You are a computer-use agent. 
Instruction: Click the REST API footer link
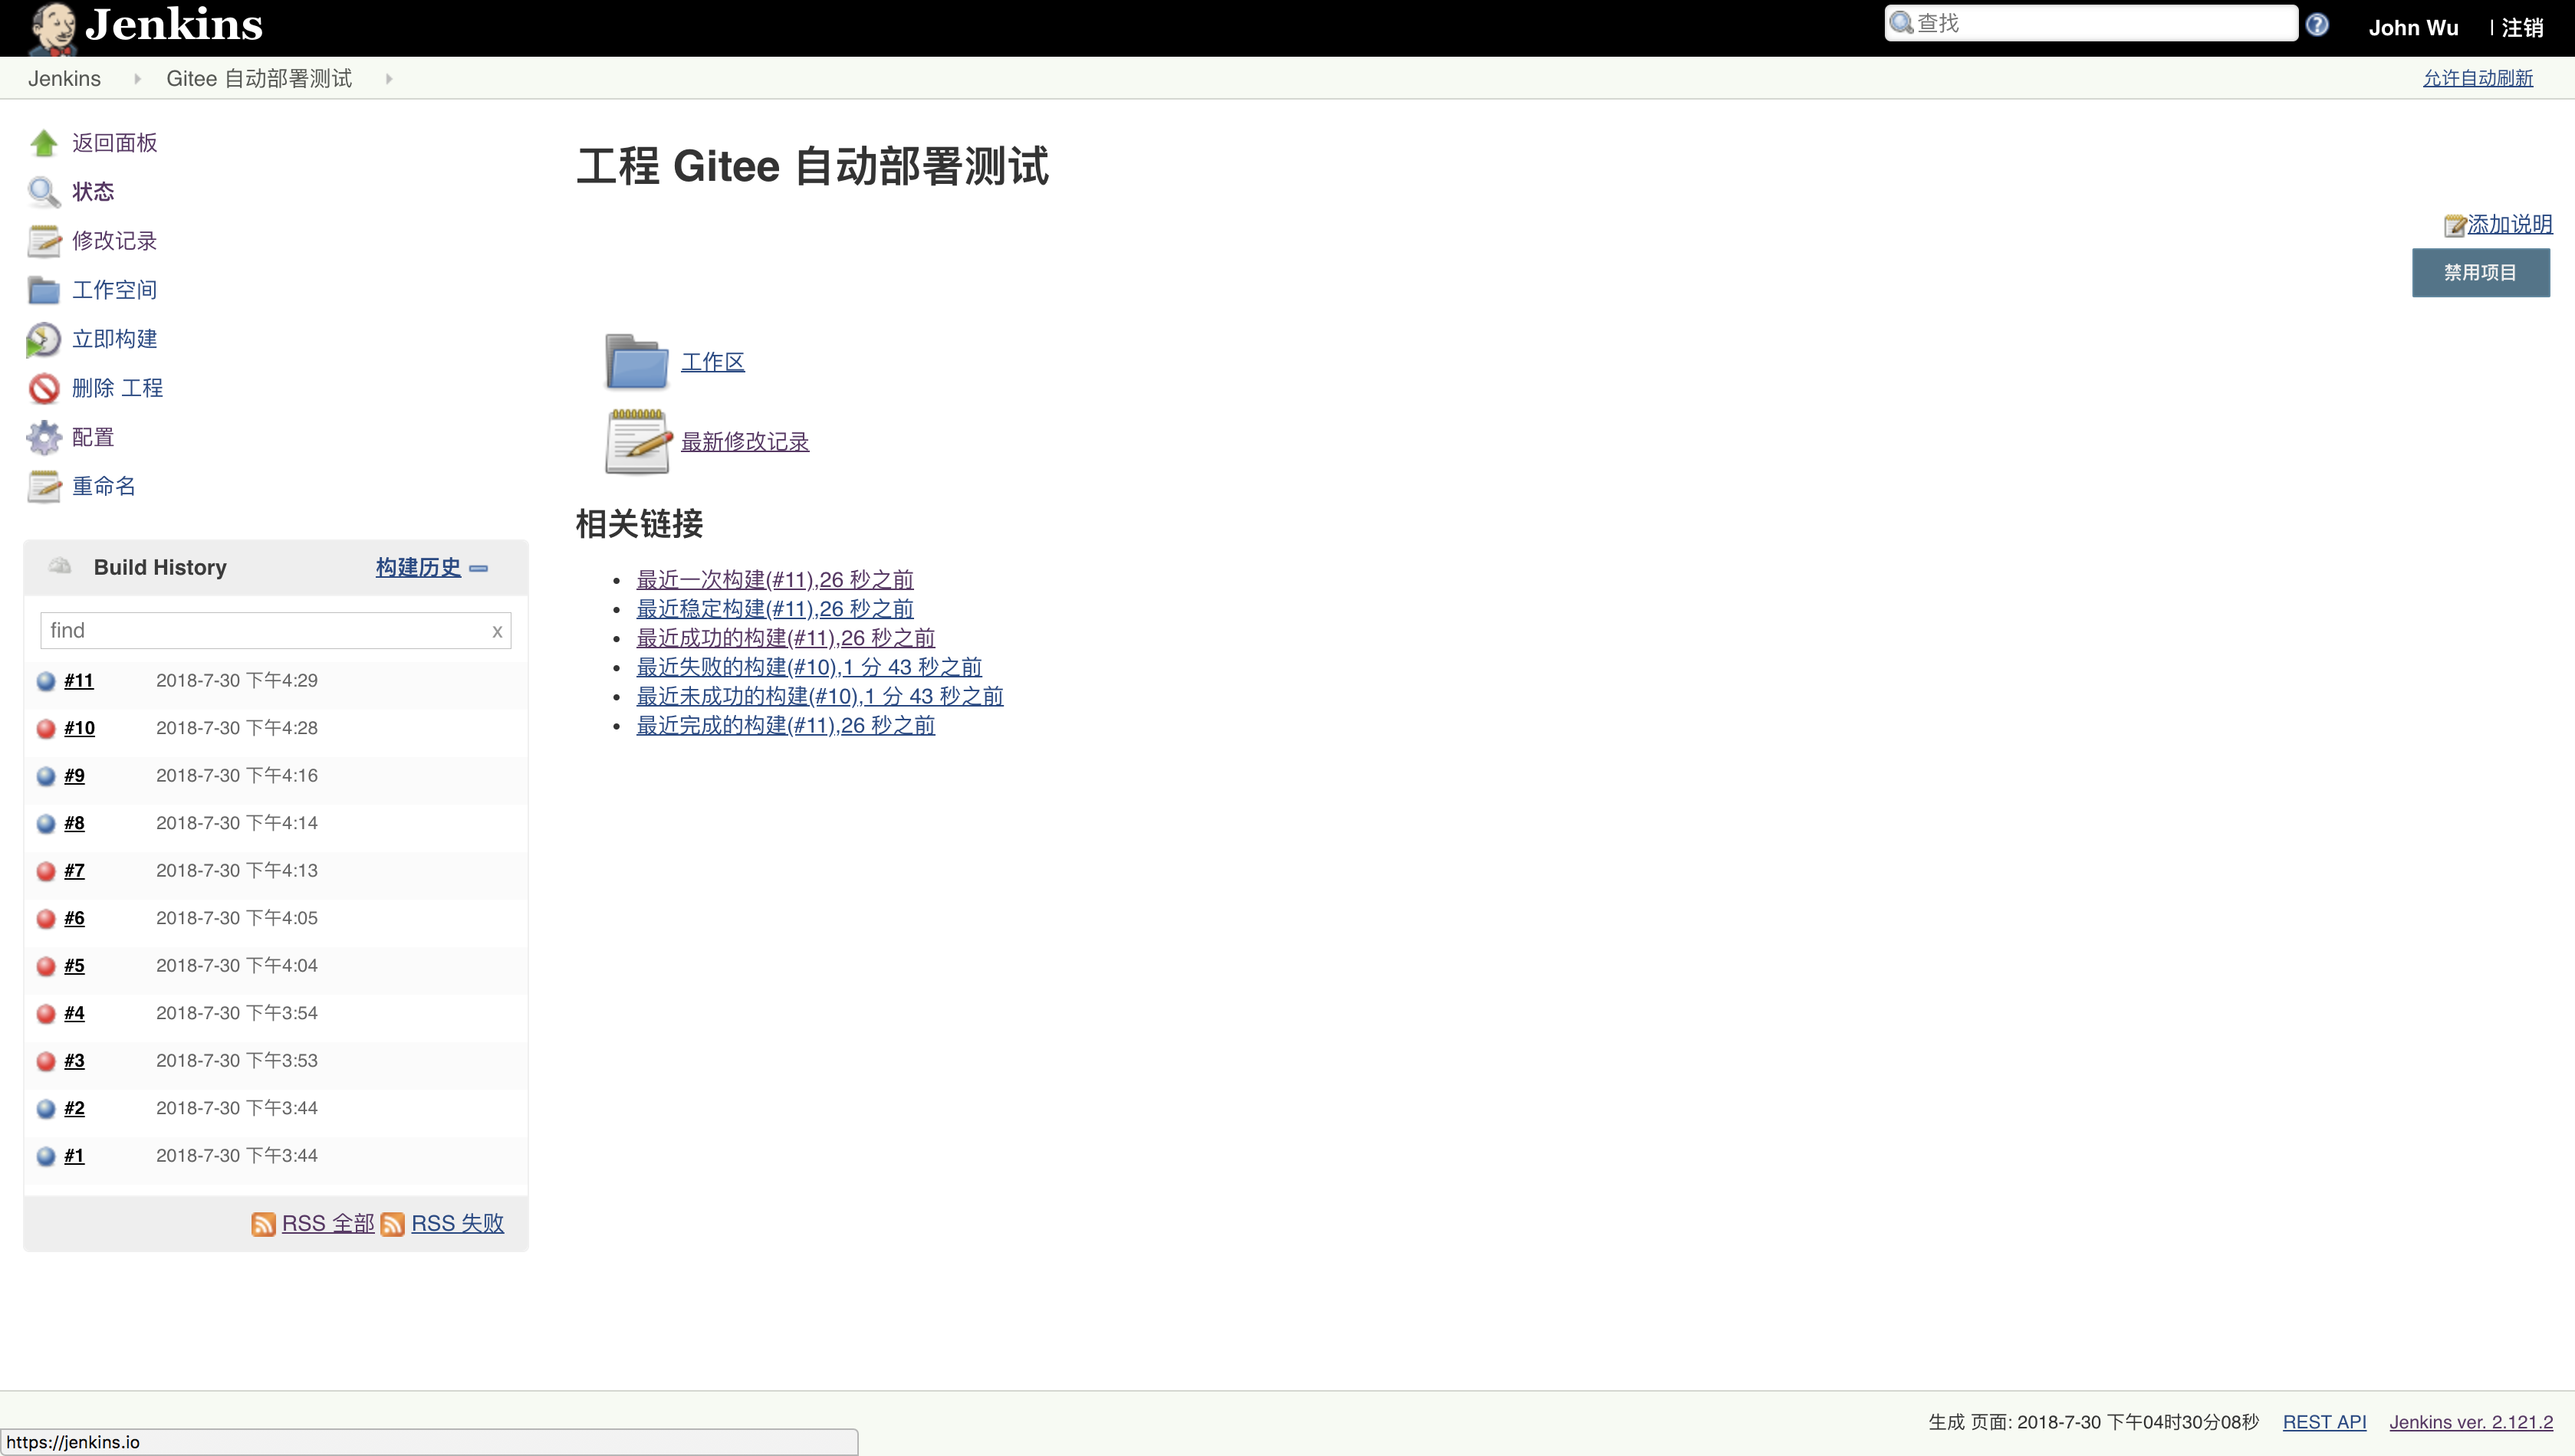click(2325, 1422)
